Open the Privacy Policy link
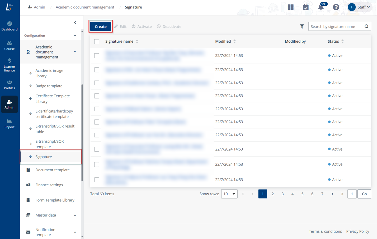Screen dimensions: 377x239 [x=357, y=231]
